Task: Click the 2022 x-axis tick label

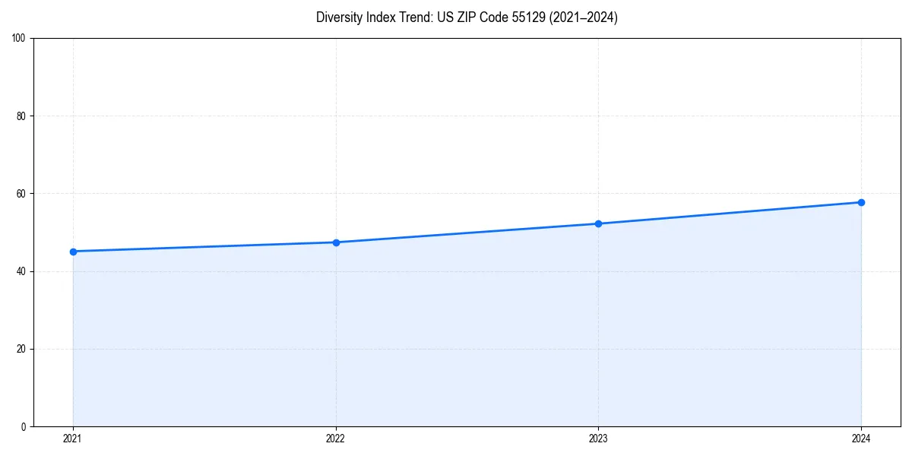Action: point(336,438)
